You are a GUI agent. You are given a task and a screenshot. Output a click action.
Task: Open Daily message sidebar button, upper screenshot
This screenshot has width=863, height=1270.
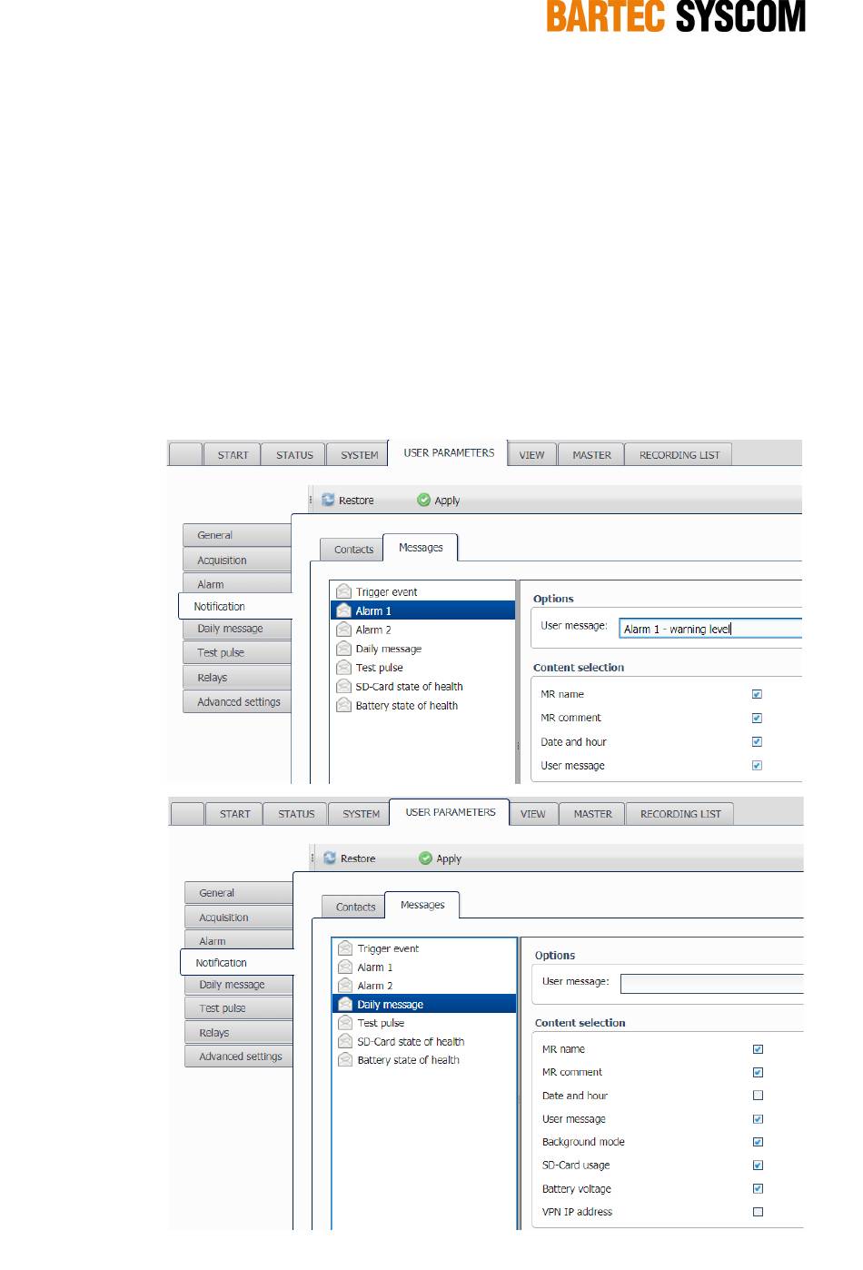click(237, 629)
